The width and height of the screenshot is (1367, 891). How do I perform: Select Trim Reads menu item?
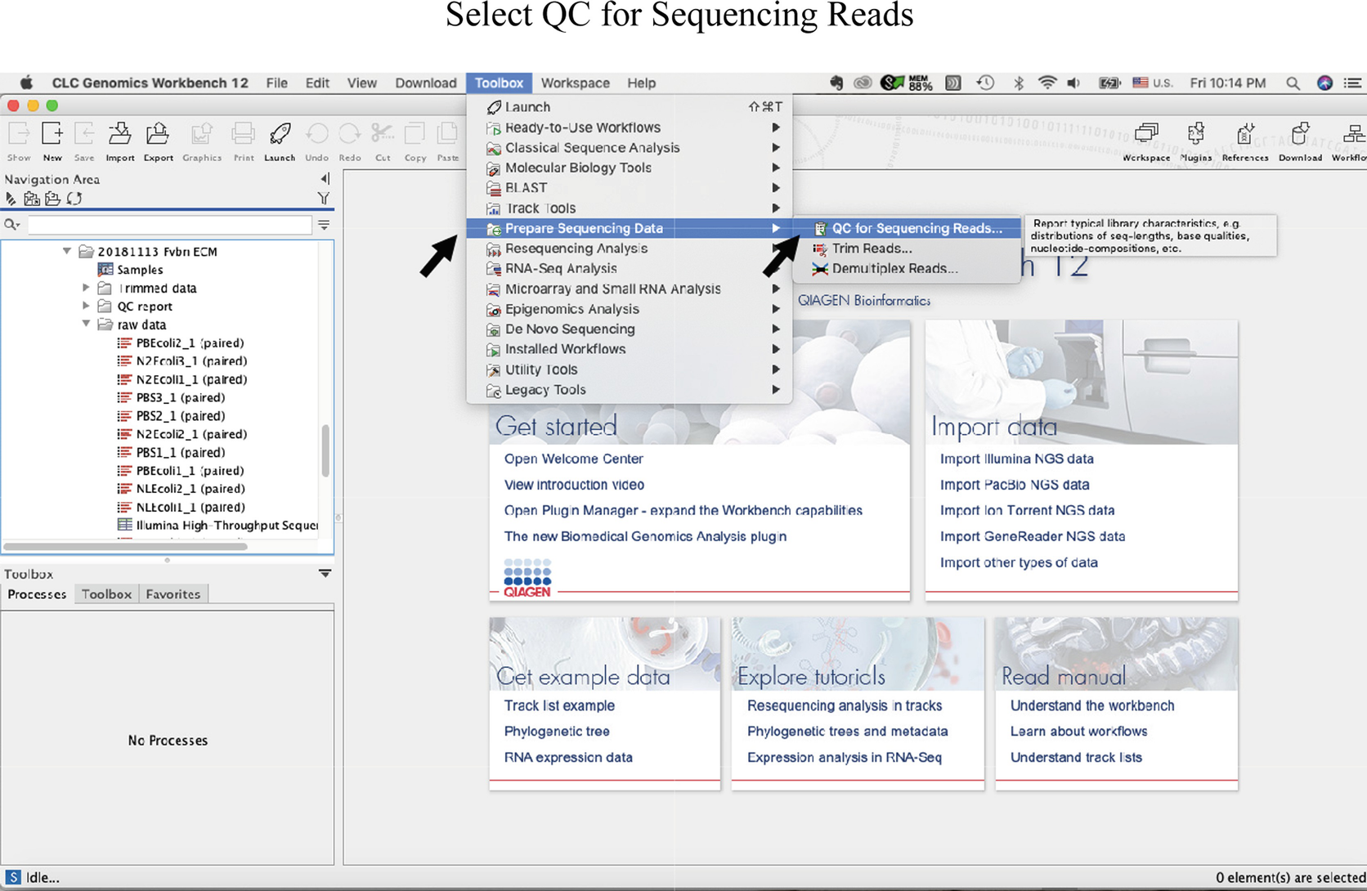pyautogui.click(x=908, y=248)
